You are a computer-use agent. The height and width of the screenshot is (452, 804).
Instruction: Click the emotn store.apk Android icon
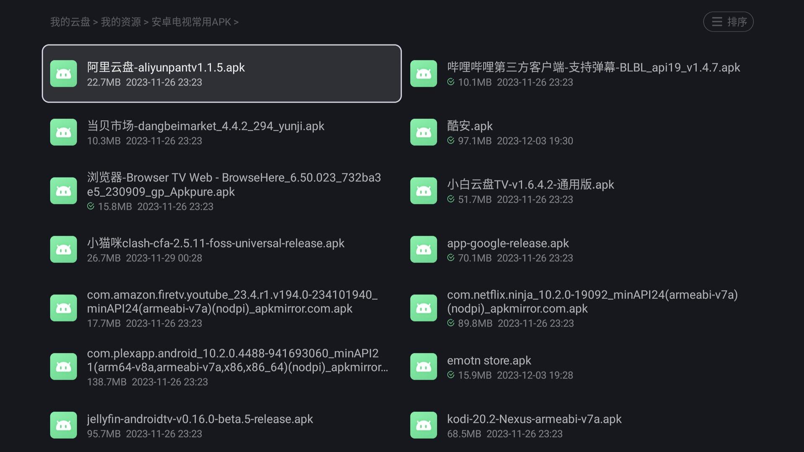pos(423,366)
